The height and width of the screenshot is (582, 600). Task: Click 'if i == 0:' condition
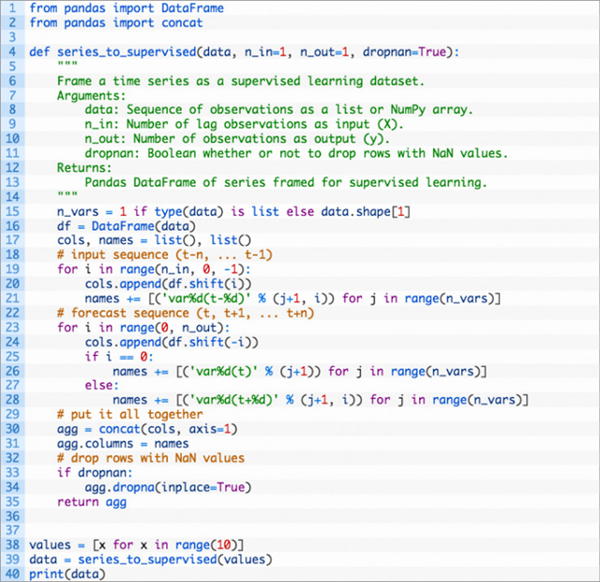tap(119, 357)
